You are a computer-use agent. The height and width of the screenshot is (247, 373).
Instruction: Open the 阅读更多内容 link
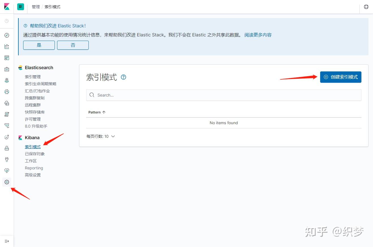[x=257, y=35]
